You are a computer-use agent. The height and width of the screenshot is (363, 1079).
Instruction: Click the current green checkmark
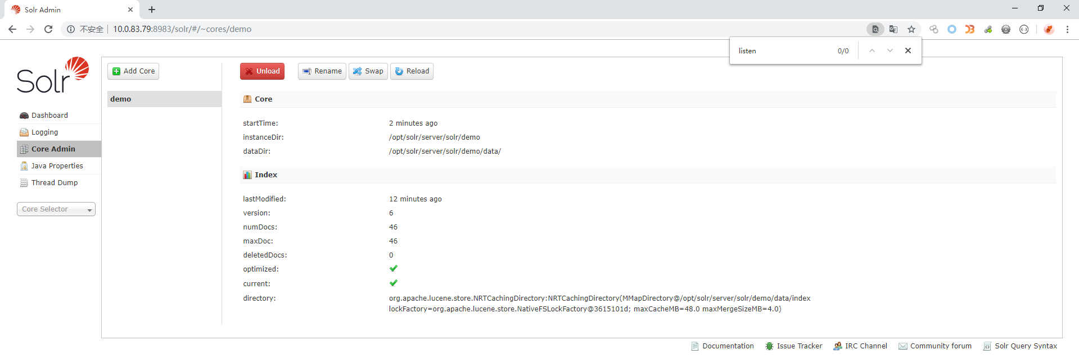394,283
